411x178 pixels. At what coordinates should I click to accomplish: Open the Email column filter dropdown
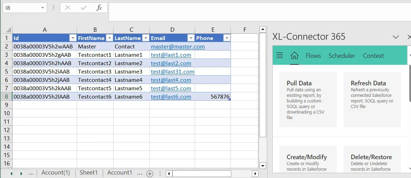point(191,38)
